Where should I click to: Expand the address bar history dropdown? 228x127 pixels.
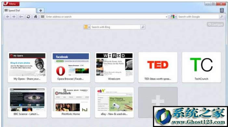pos(167,17)
